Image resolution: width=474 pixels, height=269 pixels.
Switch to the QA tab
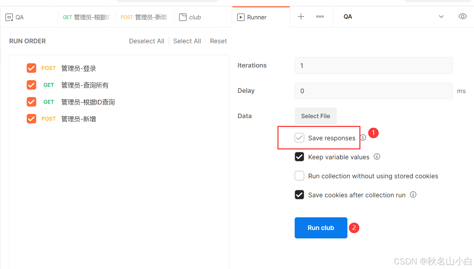[29, 17]
